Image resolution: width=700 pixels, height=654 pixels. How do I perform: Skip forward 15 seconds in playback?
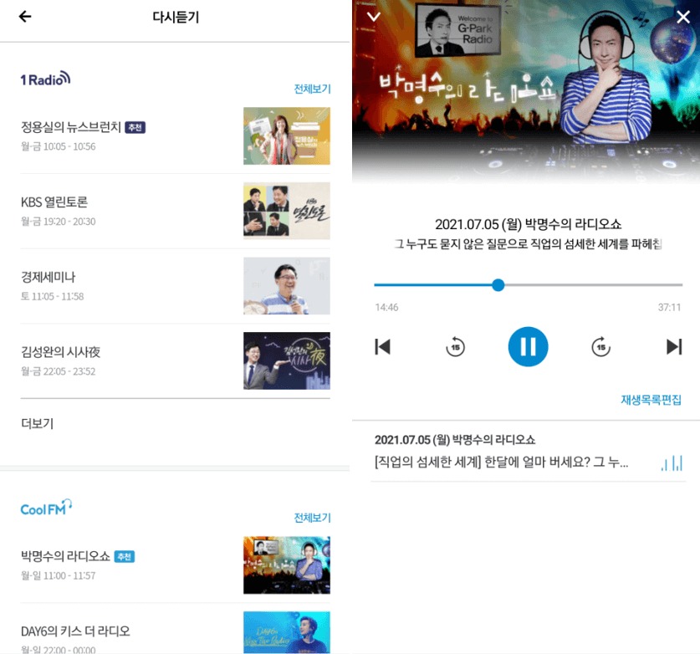pos(600,346)
